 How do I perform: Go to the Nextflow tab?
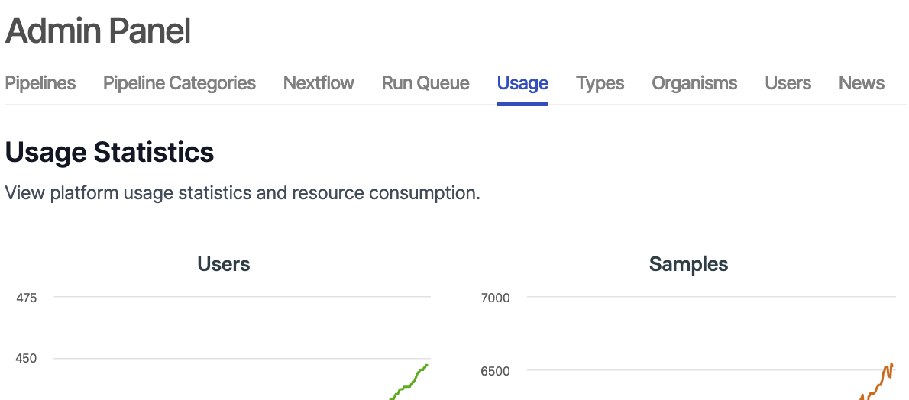(x=319, y=83)
